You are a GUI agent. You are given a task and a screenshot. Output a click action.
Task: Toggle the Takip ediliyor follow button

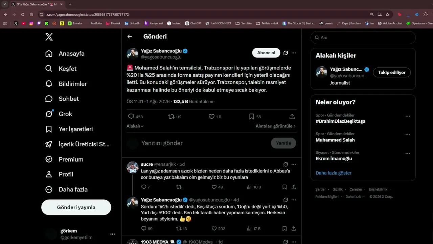pyautogui.click(x=392, y=73)
